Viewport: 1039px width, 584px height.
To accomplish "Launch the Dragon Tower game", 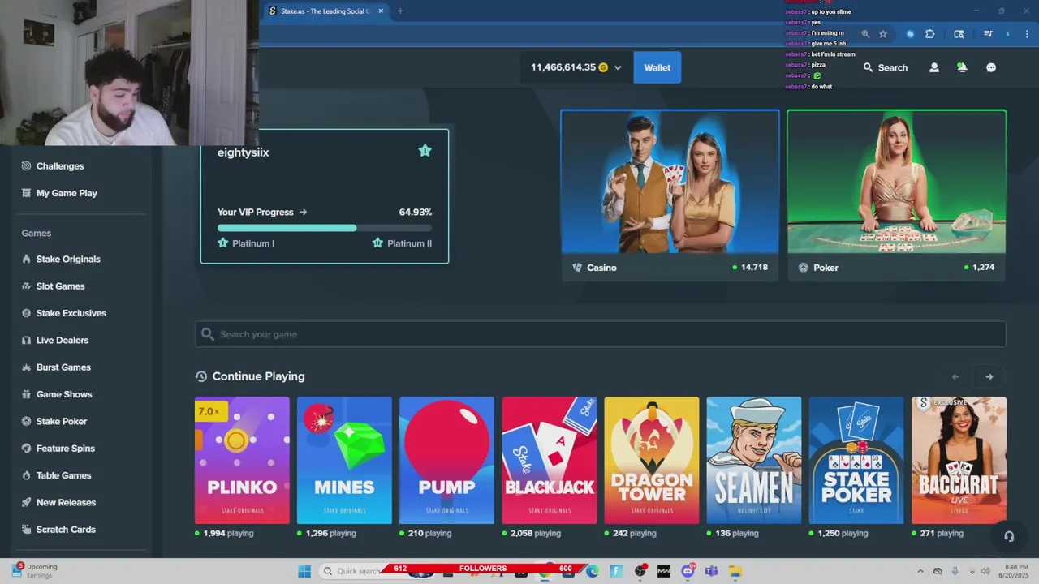I will tap(652, 460).
